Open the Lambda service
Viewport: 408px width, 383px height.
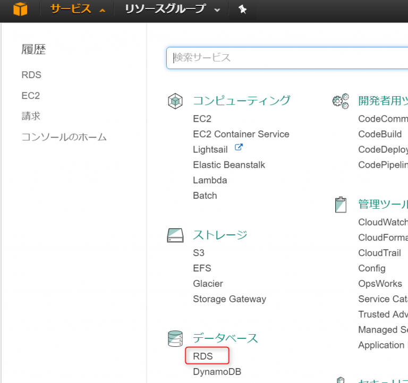click(x=210, y=180)
